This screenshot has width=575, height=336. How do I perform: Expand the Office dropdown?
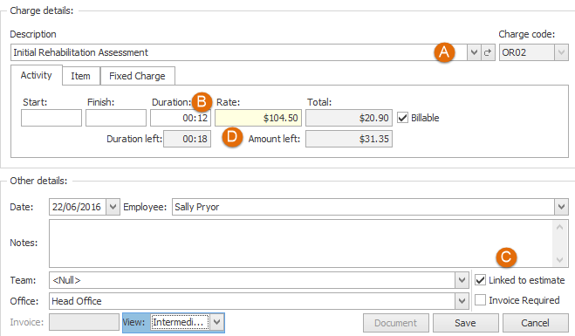pos(462,301)
